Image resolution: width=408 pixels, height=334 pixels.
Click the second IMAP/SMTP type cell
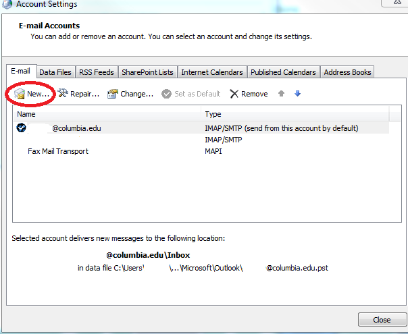tap(224, 140)
